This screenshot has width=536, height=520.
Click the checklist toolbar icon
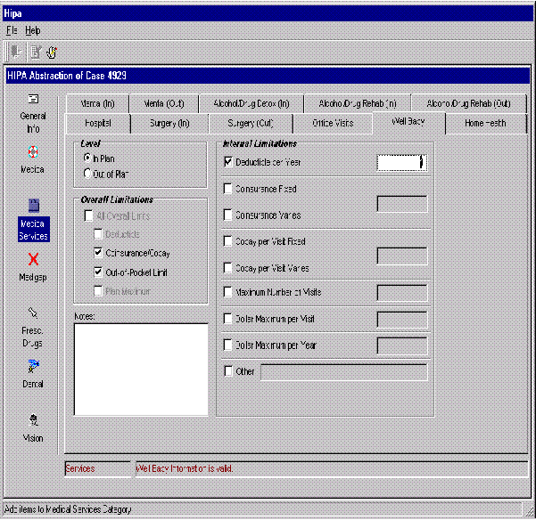pos(35,52)
